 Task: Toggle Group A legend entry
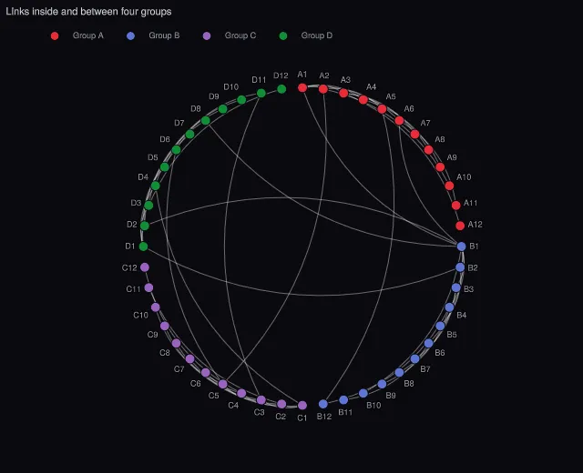pyautogui.click(x=77, y=35)
